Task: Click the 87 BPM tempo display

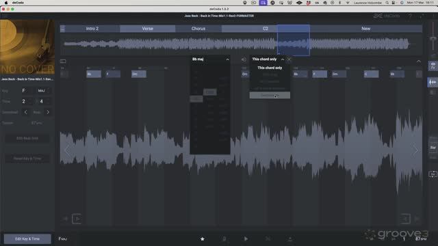Action: [x=420, y=238]
